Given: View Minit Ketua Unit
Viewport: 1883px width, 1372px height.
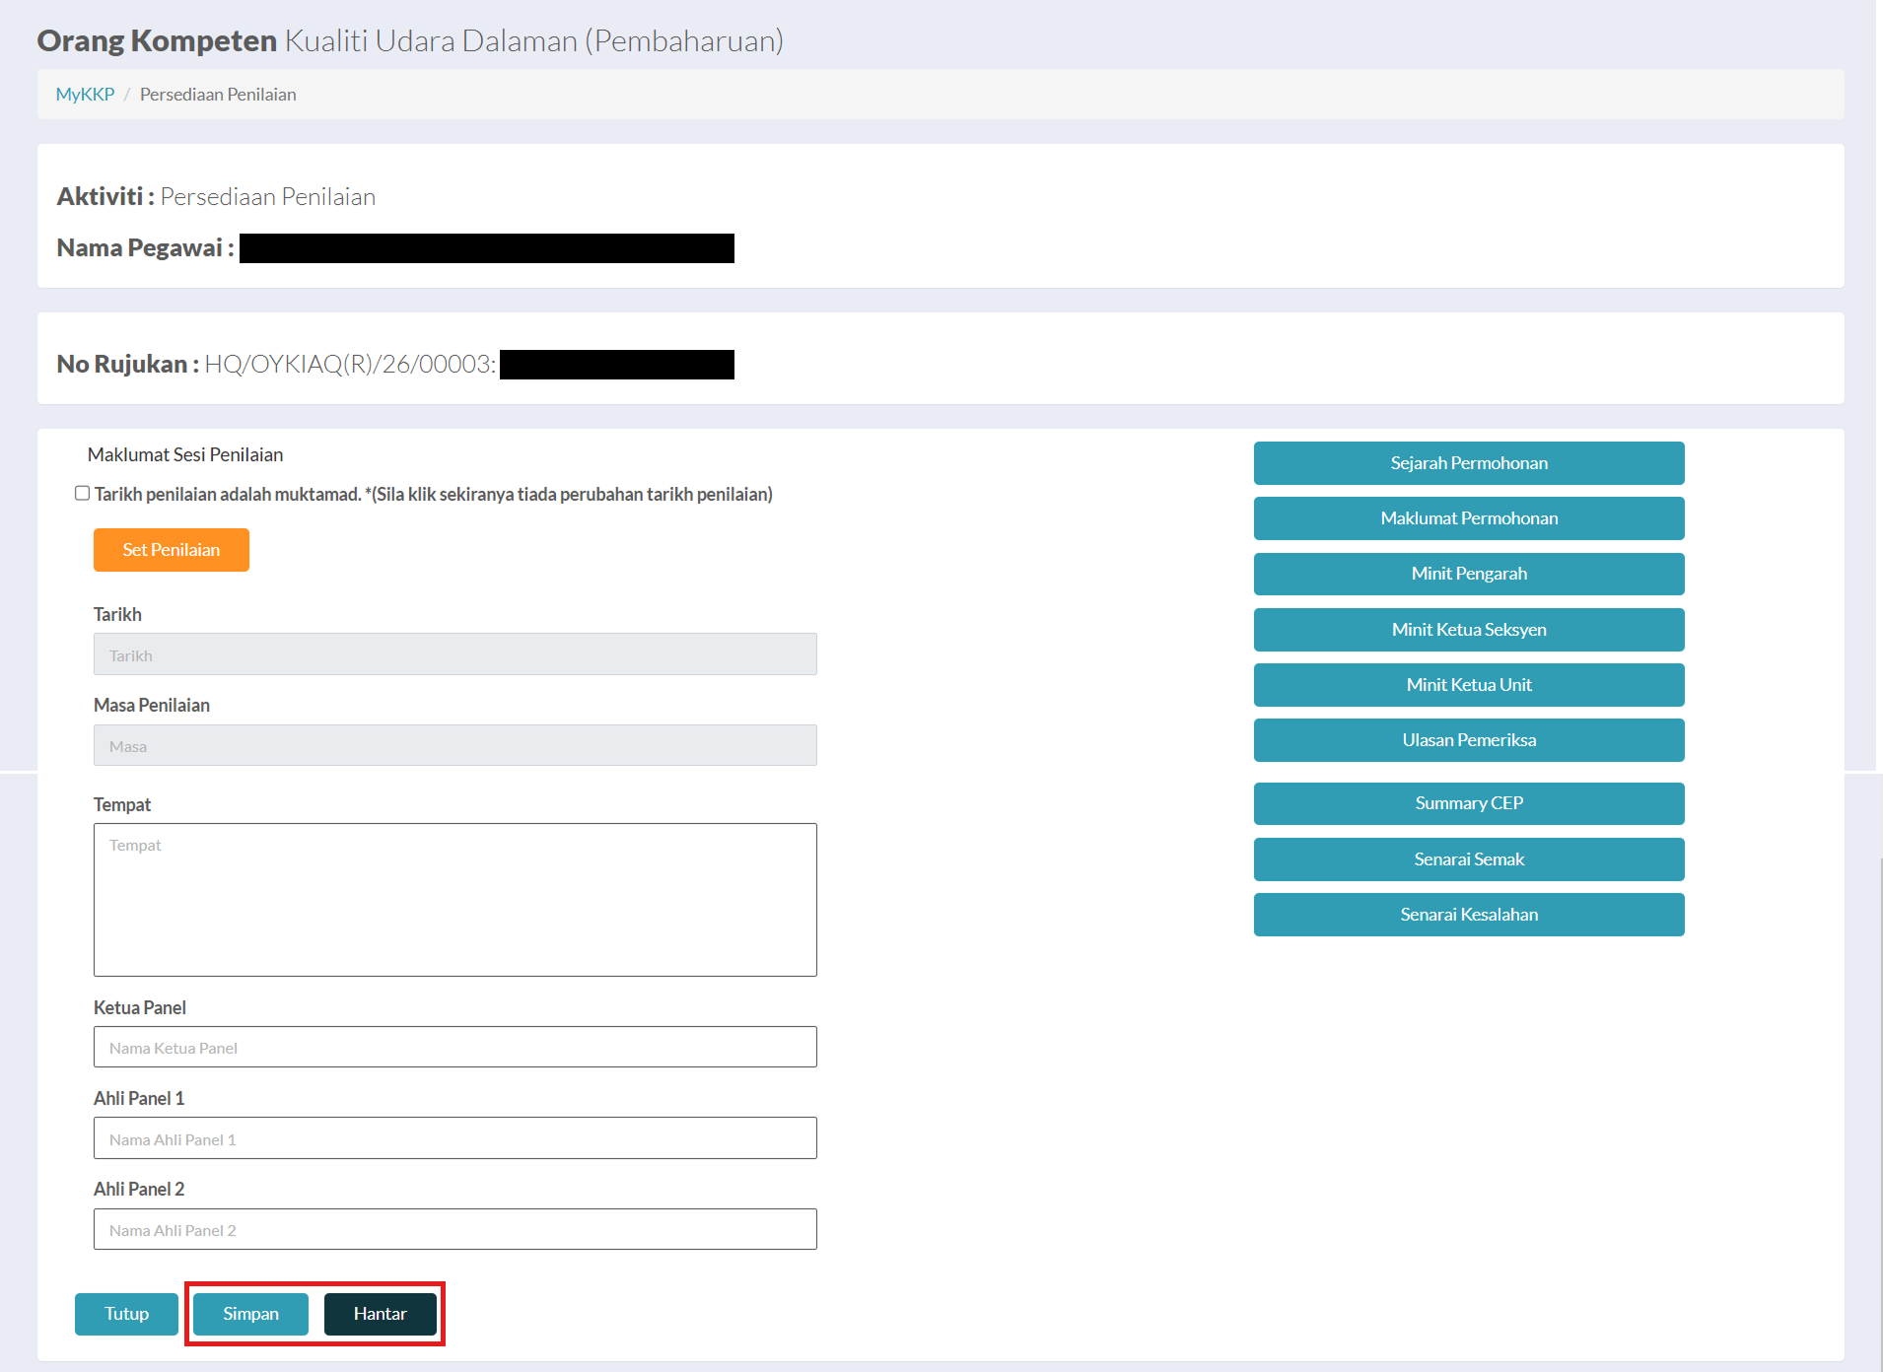Looking at the screenshot, I should [1469, 685].
